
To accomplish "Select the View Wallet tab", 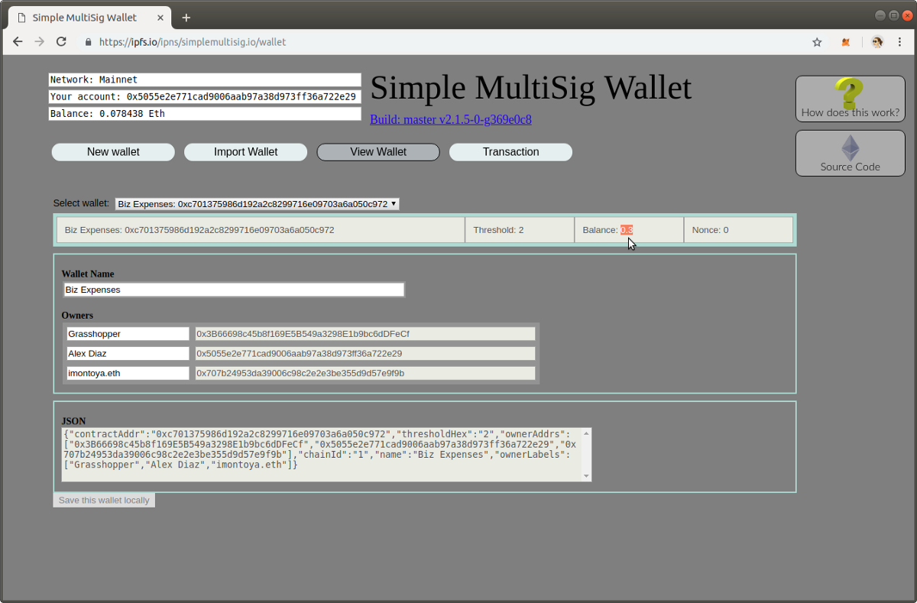I will 377,151.
